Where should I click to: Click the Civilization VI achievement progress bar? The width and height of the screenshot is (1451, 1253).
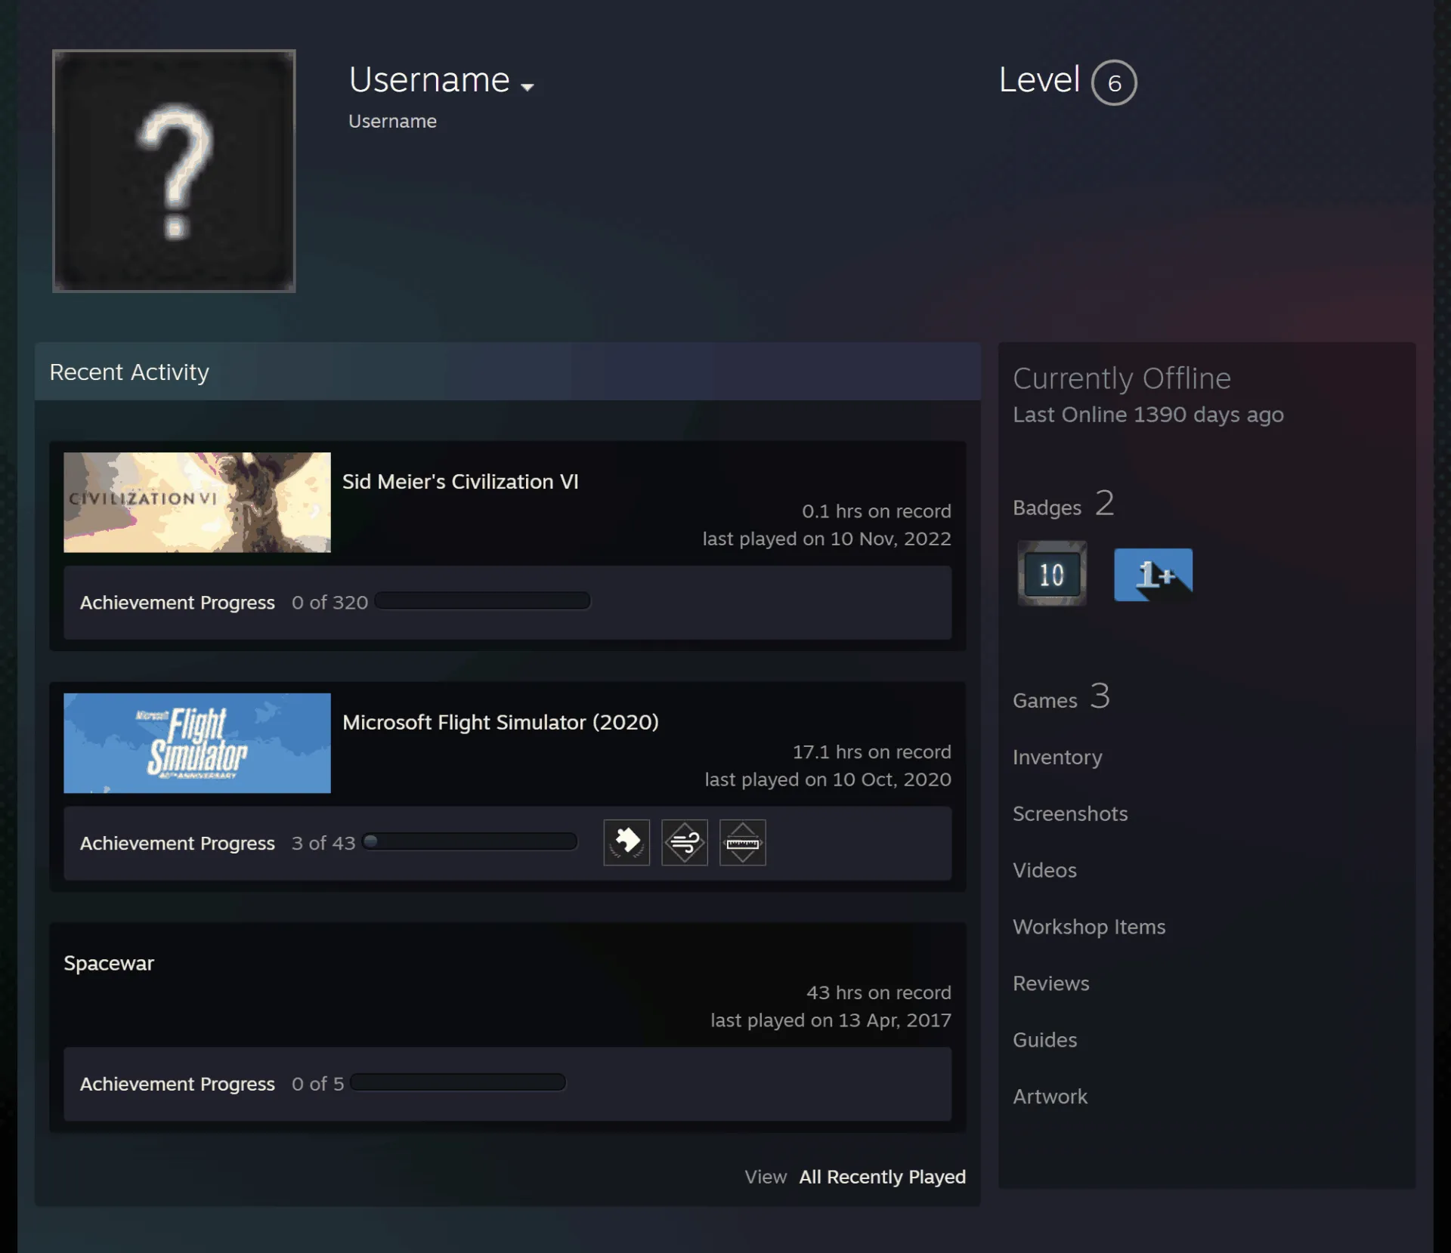(483, 601)
